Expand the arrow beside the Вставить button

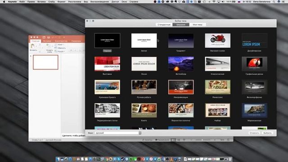coord(36,46)
